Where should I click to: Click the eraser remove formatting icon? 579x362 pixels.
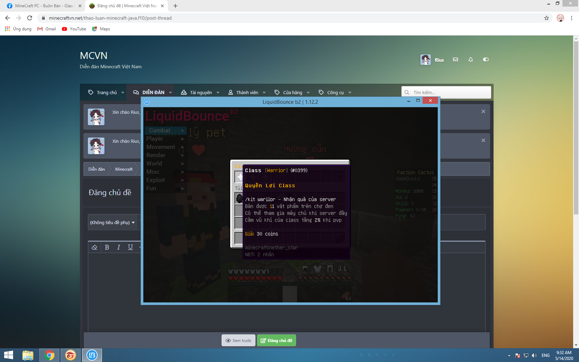pyautogui.click(x=94, y=247)
